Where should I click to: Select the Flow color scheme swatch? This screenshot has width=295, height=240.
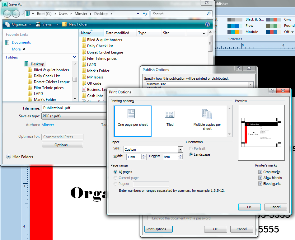[235, 26]
